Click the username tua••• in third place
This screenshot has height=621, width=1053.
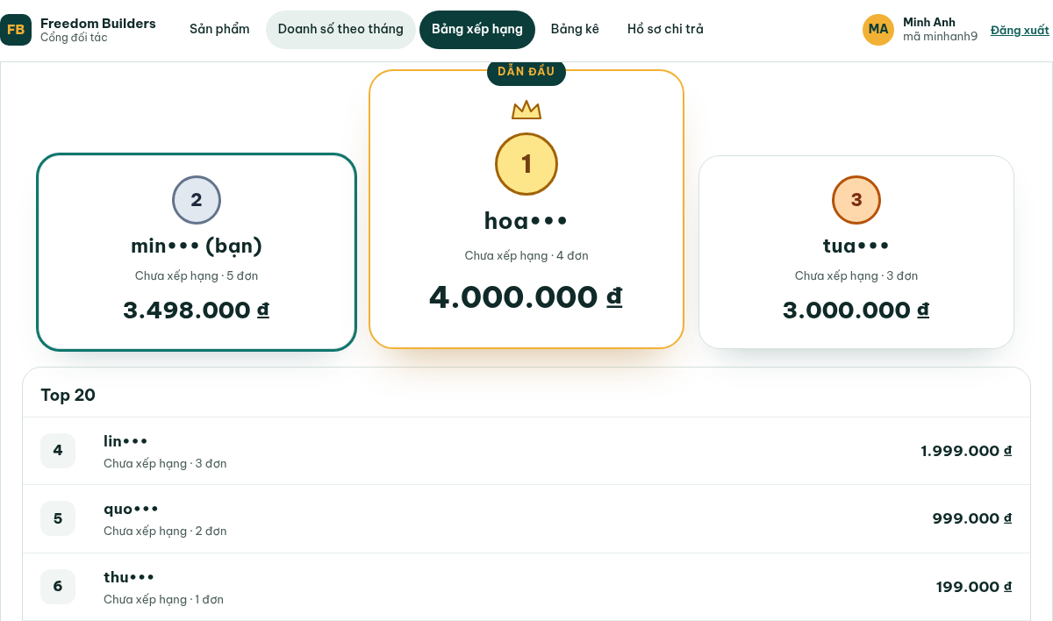(856, 246)
